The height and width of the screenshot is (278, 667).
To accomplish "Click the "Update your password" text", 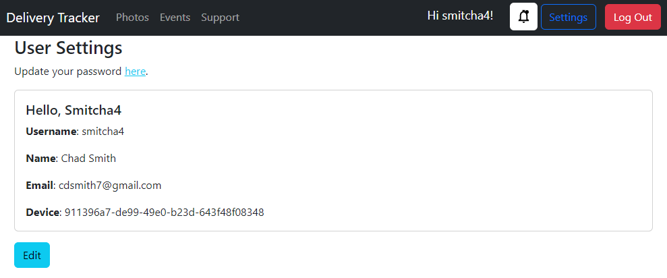I will tap(68, 72).
